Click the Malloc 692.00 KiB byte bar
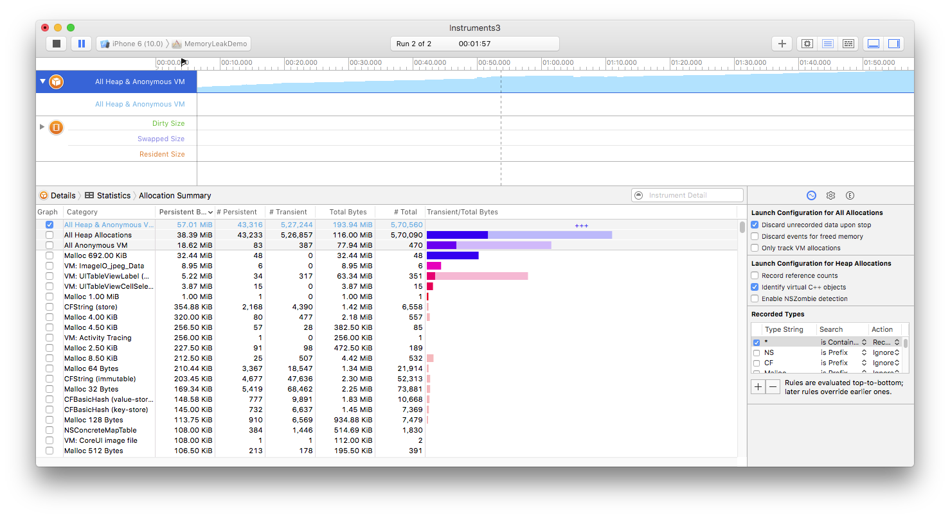The width and height of the screenshot is (950, 518). tap(453, 255)
